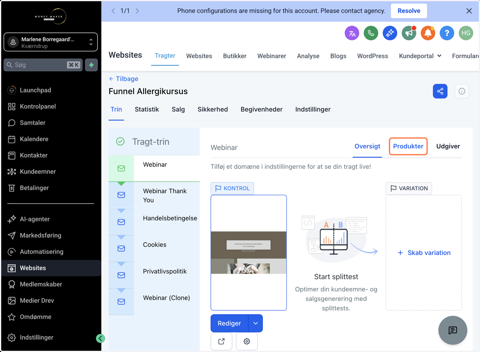Screen dimensions: 480x352
Task: Click the green lightning quick actions button
Action: click(92, 65)
